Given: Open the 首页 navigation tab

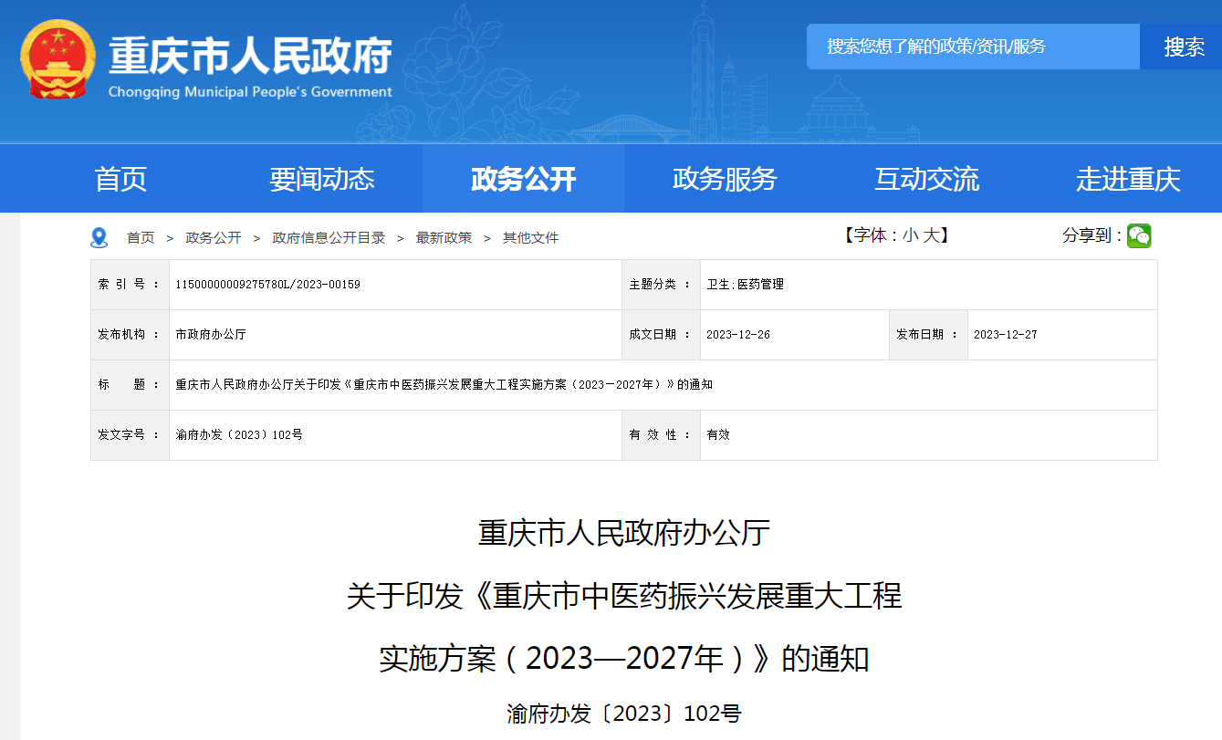Looking at the screenshot, I should (120, 179).
